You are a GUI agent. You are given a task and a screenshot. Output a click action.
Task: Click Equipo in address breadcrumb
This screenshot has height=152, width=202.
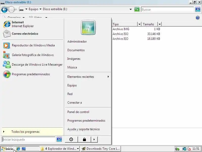click(33, 9)
